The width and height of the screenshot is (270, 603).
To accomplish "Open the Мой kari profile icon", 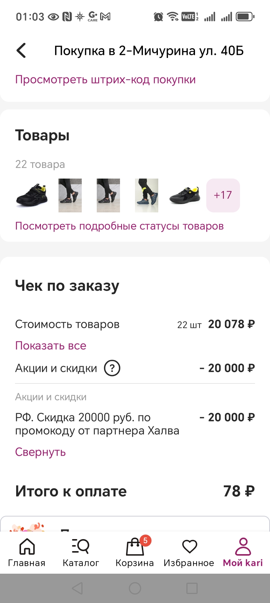I will (243, 547).
